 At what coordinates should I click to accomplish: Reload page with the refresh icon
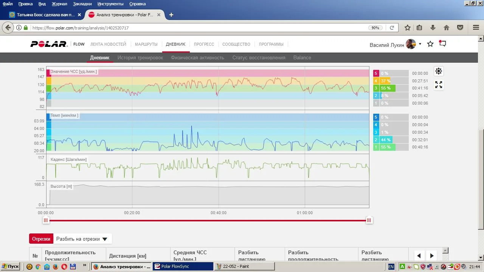coord(392,28)
